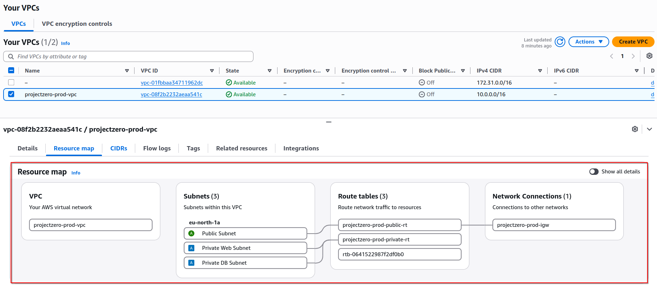Sort by IPv4 CIDR column arrow
Viewport: 657px width, 287px height.
tap(540, 71)
